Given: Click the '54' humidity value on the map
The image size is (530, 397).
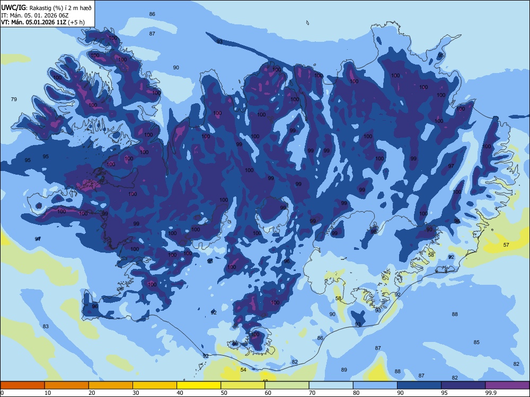Looking at the screenshot, I should coord(243,369).
